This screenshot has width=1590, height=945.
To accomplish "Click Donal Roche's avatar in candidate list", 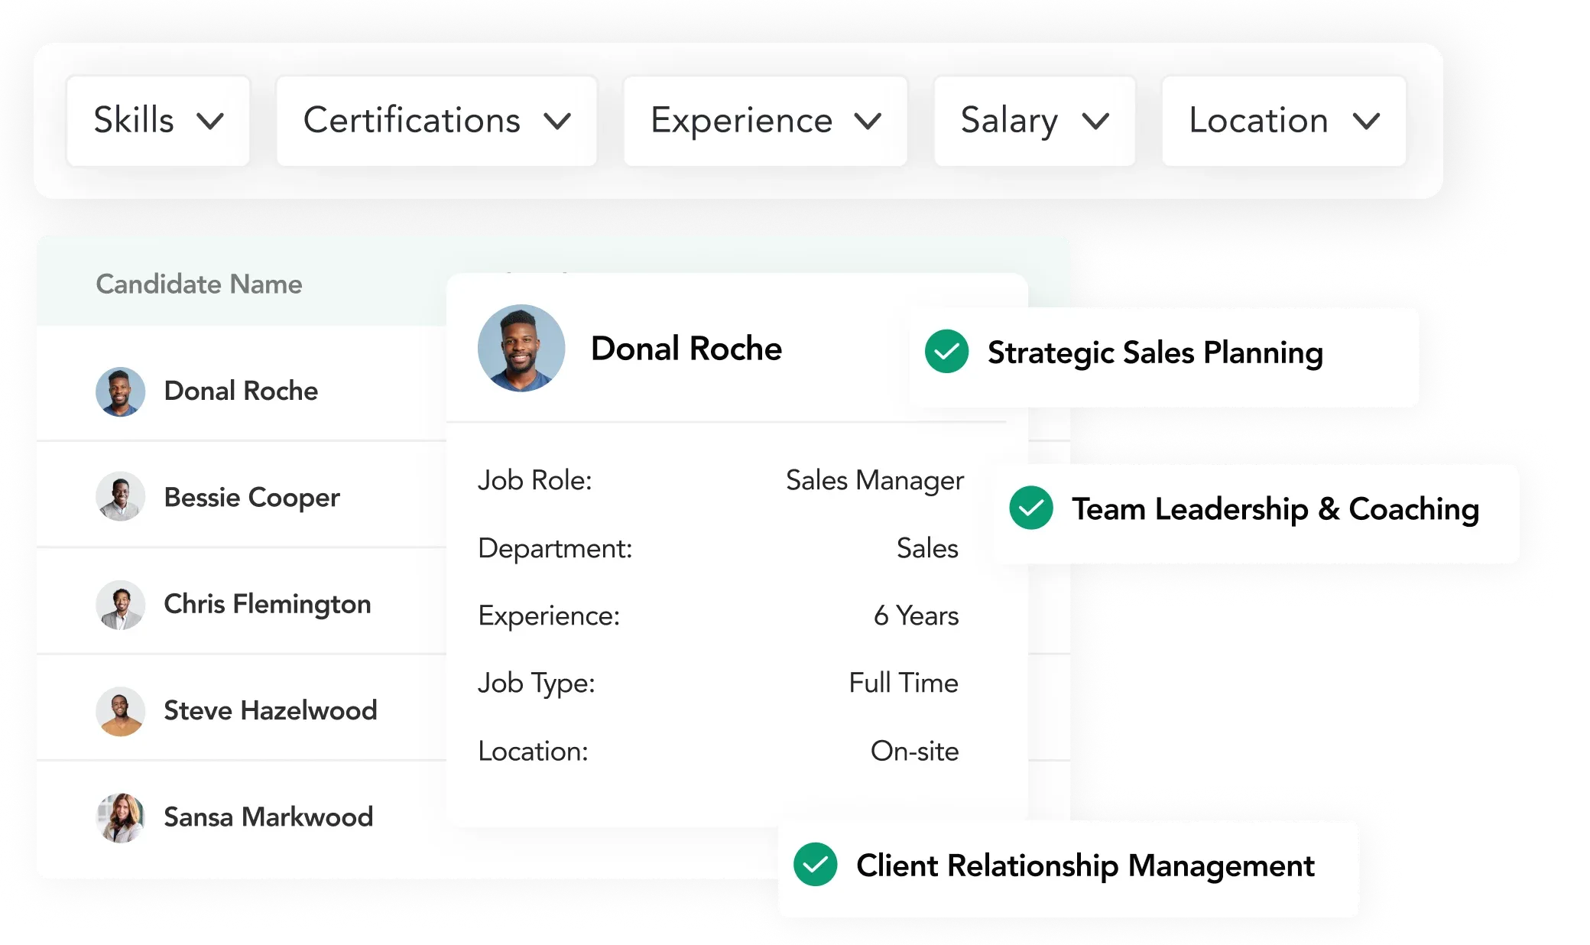I will (120, 391).
